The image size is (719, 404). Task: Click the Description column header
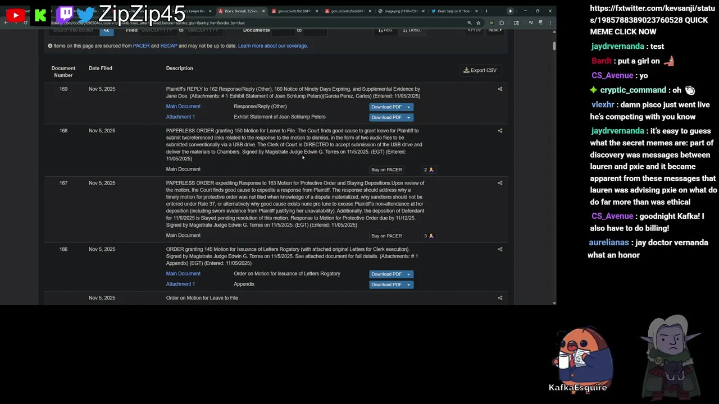pyautogui.click(x=180, y=68)
